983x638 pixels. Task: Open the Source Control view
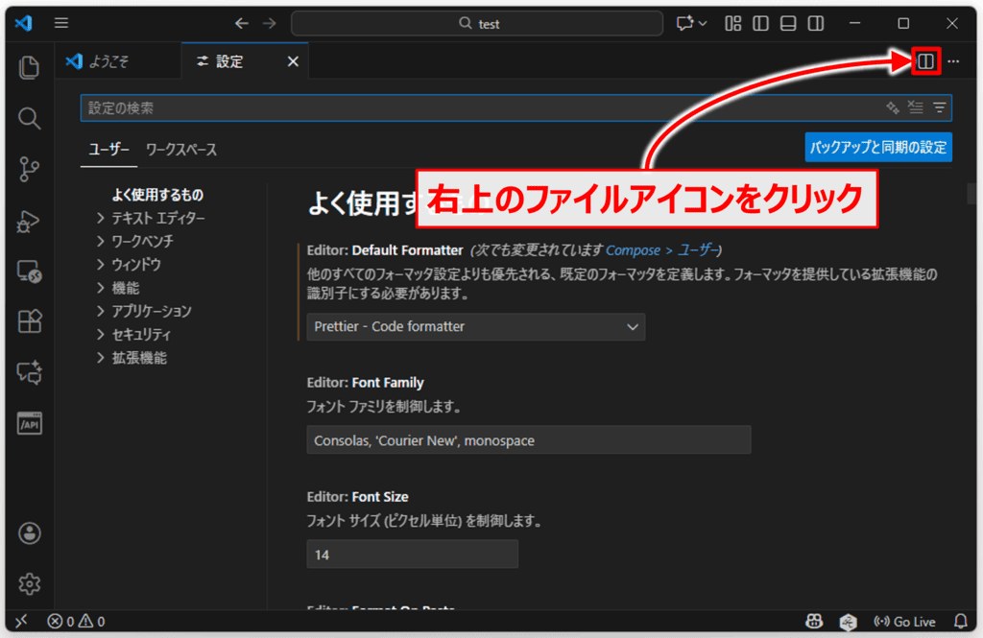tap(29, 169)
